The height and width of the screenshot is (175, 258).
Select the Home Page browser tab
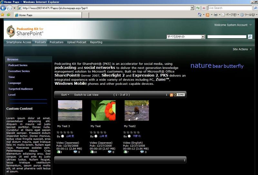(x=48, y=15)
